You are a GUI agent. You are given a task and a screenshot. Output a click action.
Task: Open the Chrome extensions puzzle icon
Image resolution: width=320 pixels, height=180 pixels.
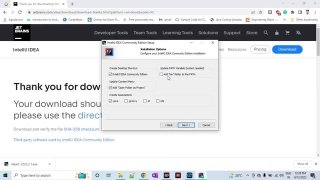pos(292,12)
